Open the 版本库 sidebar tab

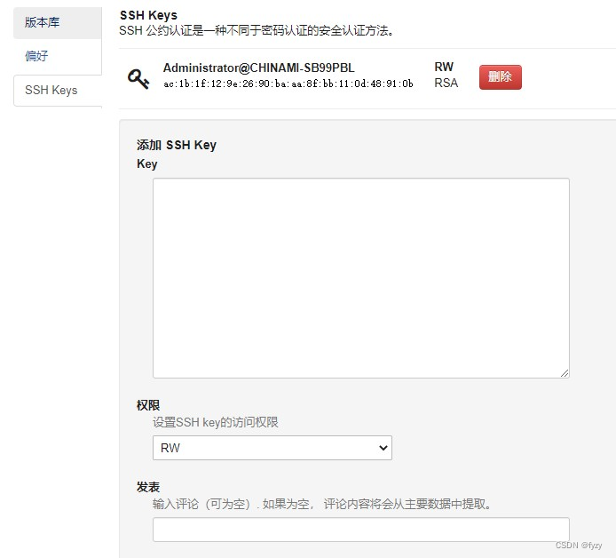click(x=58, y=22)
